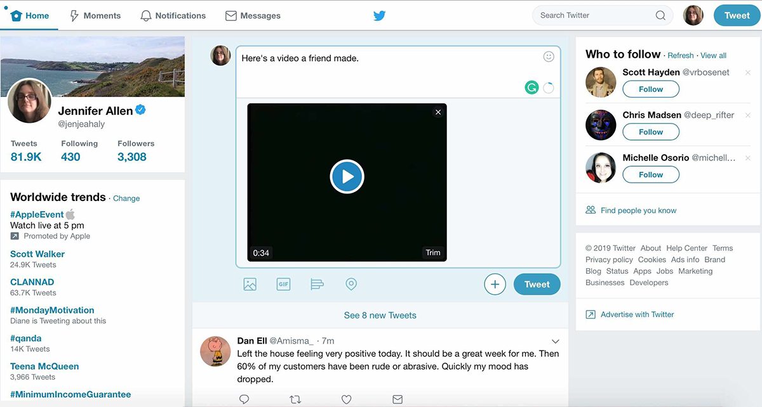Open the GIF picker

click(283, 284)
